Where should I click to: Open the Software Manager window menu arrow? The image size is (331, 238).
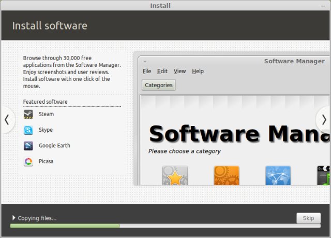(145, 62)
